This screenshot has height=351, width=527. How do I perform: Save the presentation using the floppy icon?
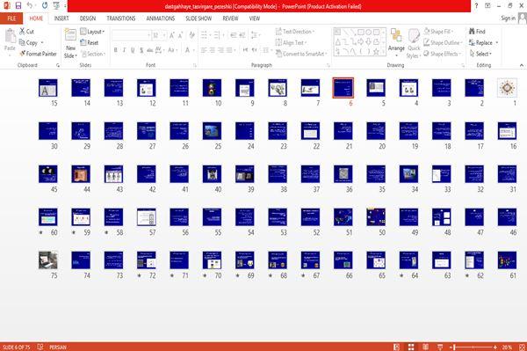(18, 5)
